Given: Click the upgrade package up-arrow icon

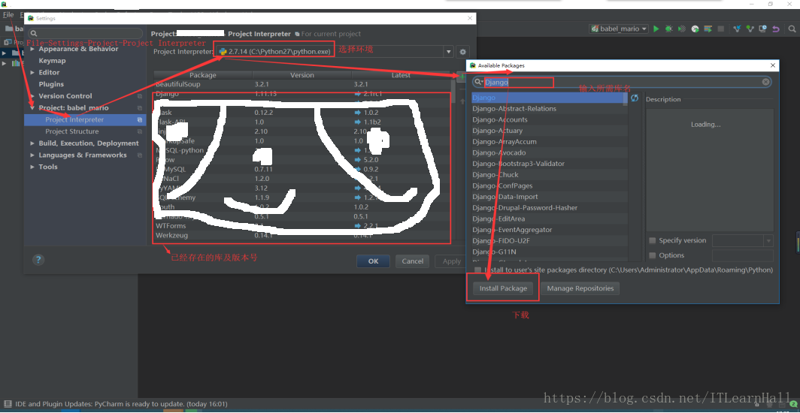Looking at the screenshot, I should 462,101.
